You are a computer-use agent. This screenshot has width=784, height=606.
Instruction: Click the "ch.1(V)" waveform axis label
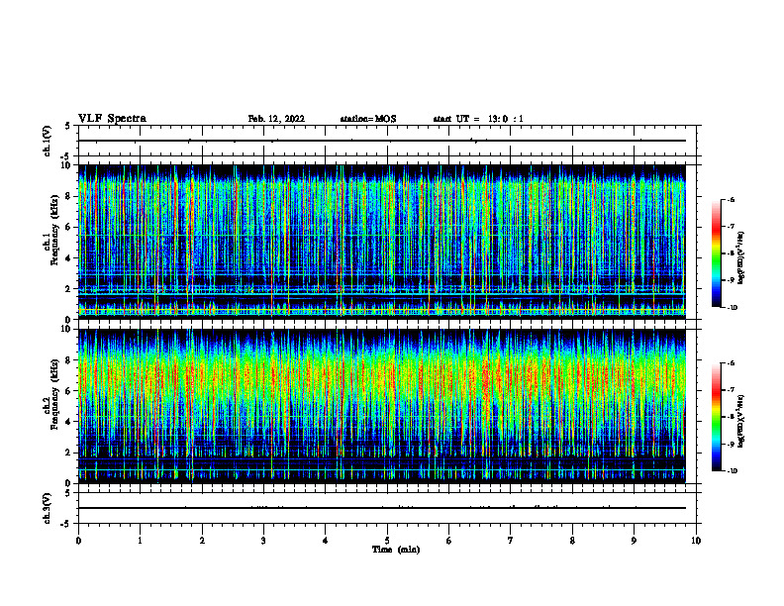[47, 141]
